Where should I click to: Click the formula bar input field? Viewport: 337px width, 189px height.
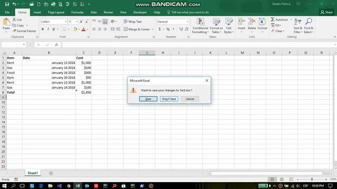(198, 45)
